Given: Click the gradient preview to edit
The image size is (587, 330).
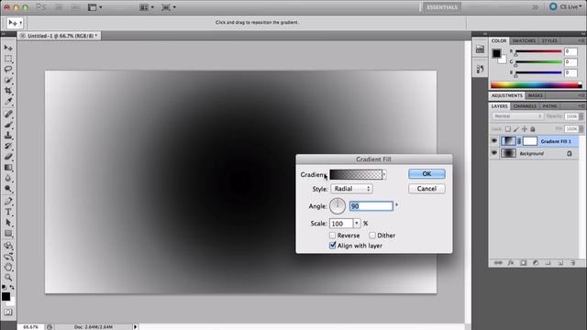Looking at the screenshot, I should [356, 174].
